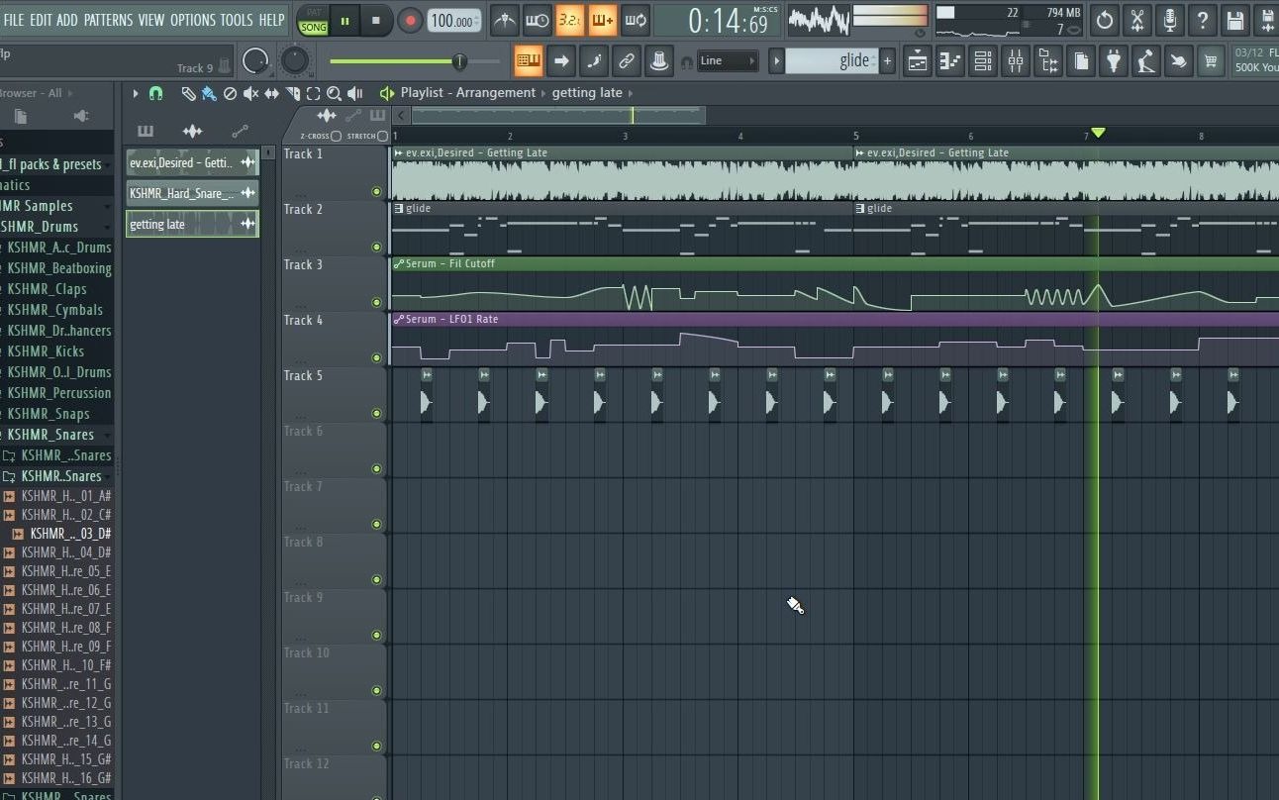Open the Channel rack view
Screen dimensions: 1279x800
click(983, 61)
